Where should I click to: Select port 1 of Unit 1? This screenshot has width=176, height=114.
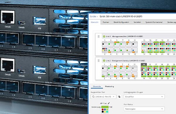pyautogui.click(x=105, y=44)
